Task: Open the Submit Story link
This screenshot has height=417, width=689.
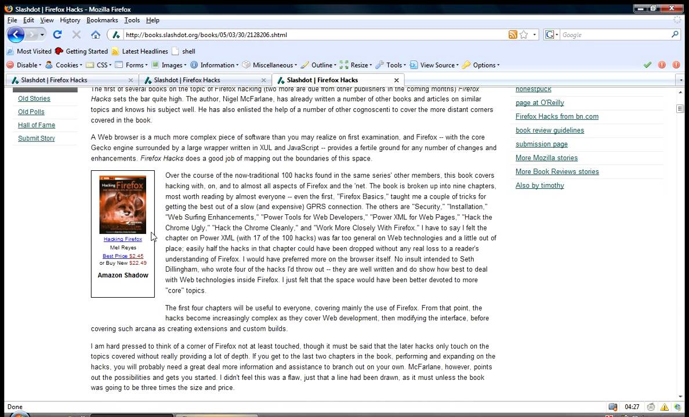Action: (x=37, y=138)
